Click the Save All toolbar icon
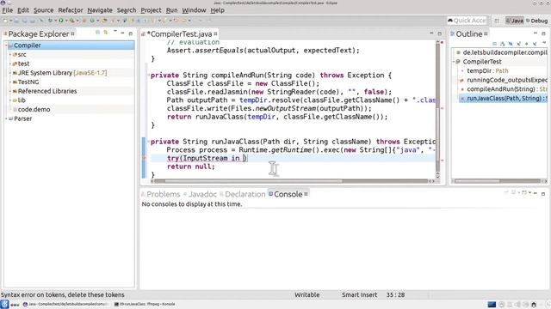Screen dimensions: 551x309 [x=25, y=21]
